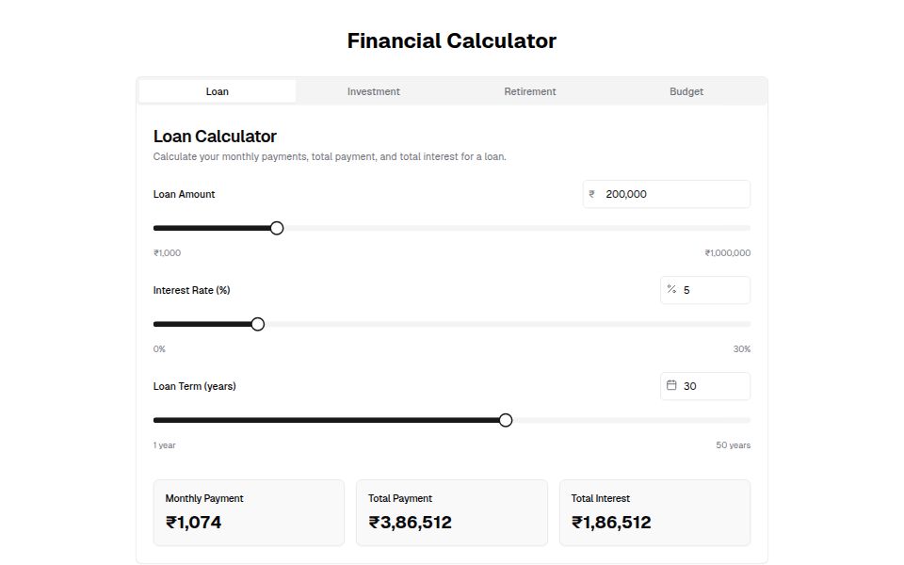Click the Loan Calculator heading
The image size is (904, 565).
pos(215,136)
